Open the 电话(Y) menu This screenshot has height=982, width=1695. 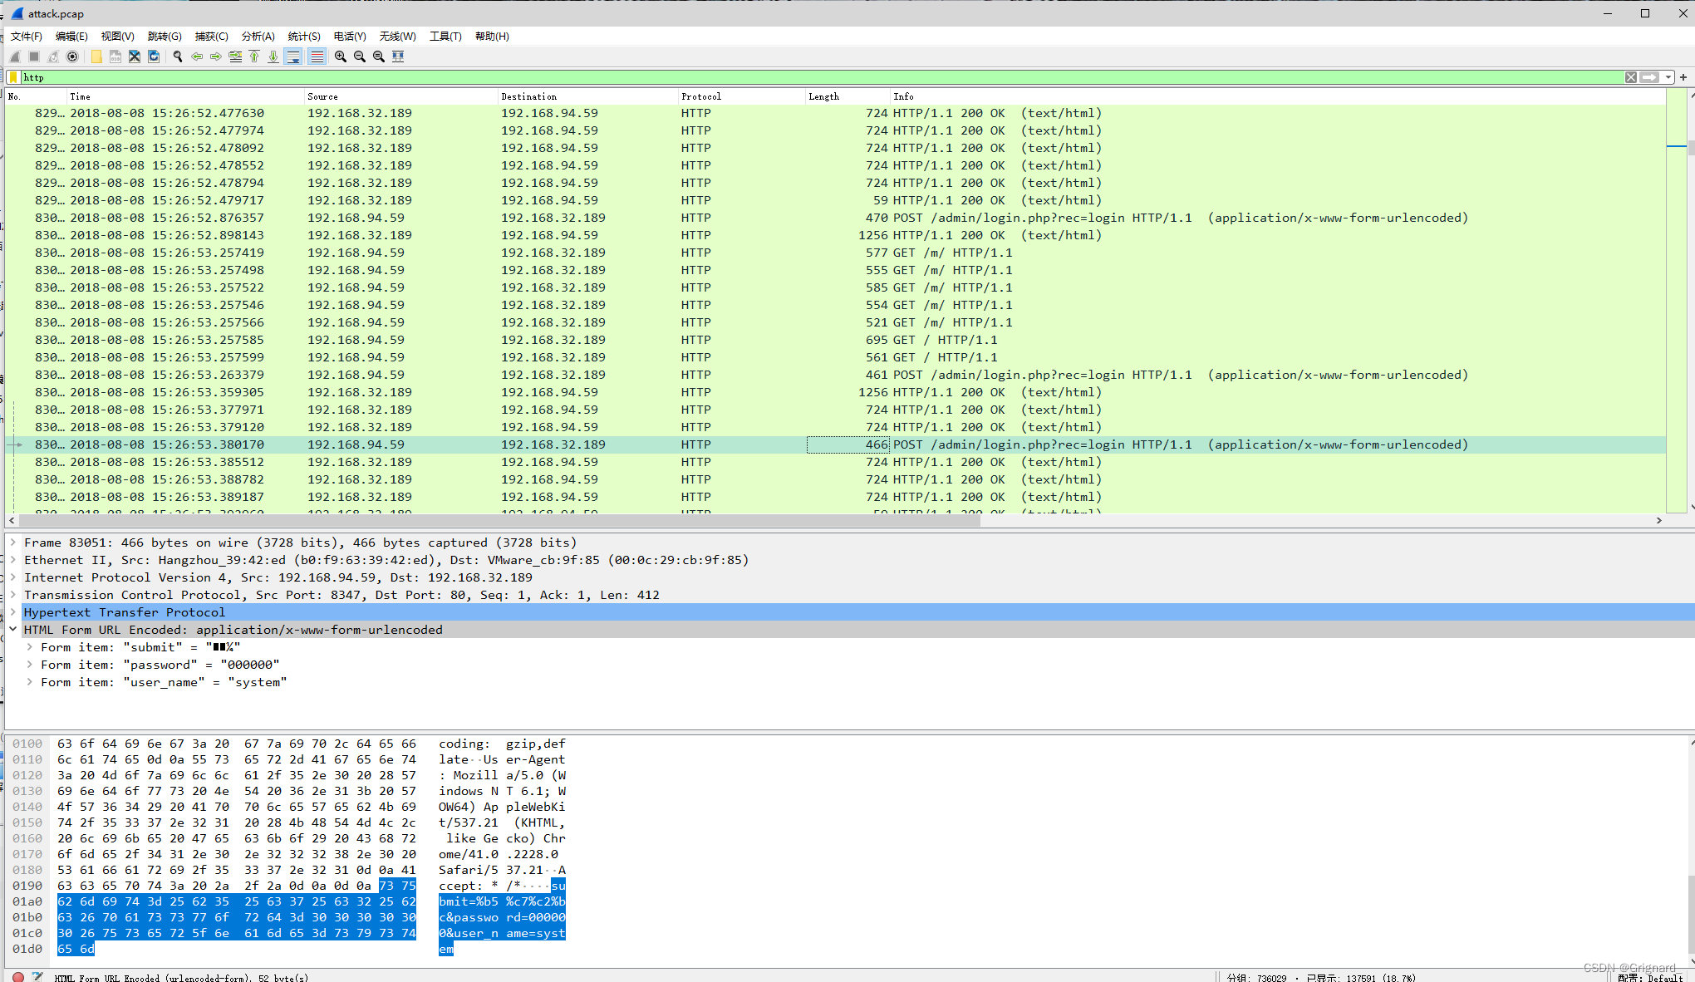click(350, 37)
